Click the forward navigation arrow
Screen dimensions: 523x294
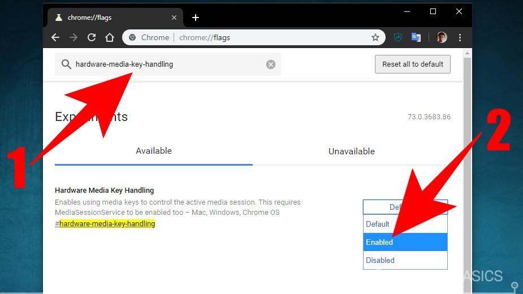74,37
